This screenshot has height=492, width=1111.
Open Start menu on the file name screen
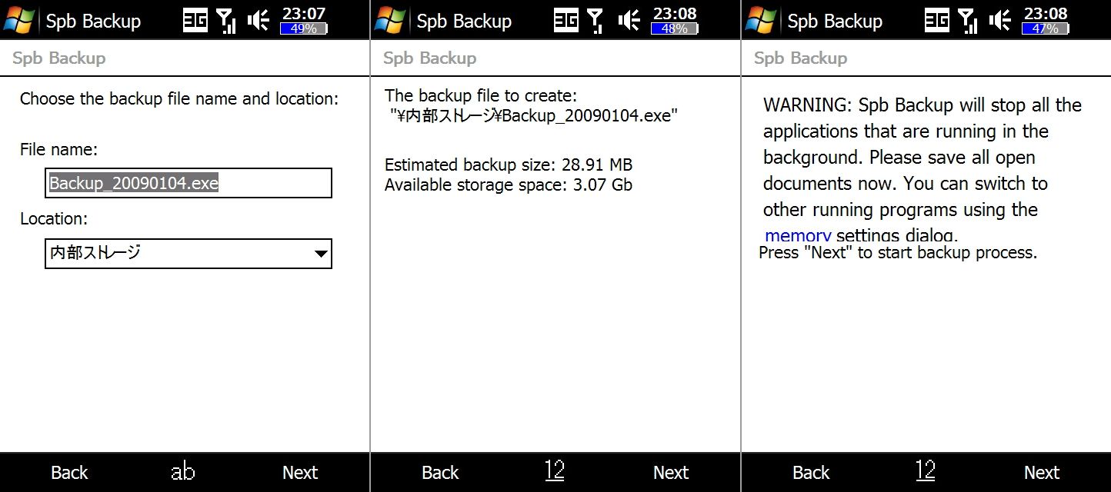[x=18, y=20]
